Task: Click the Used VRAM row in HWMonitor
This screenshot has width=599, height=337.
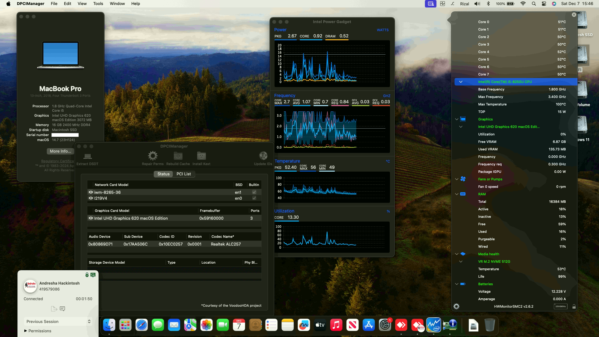Action: pyautogui.click(x=516, y=149)
